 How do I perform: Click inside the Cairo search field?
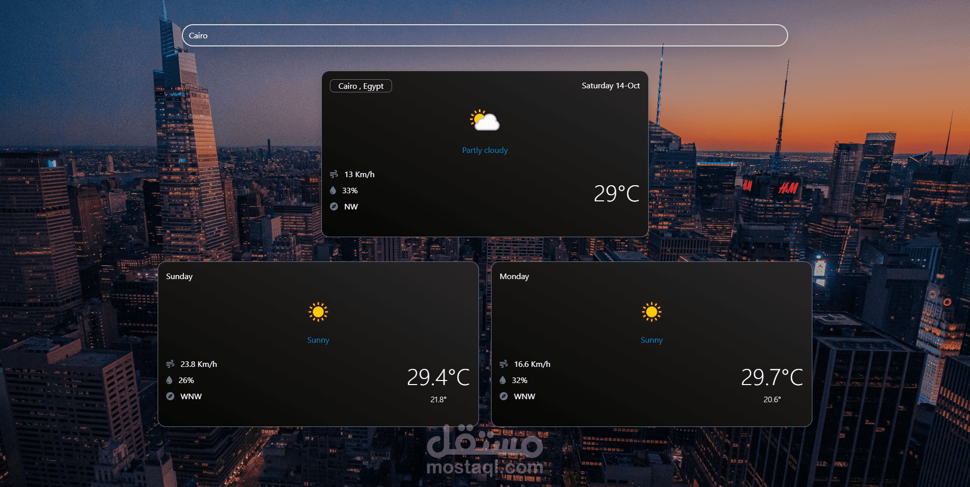[x=484, y=35]
